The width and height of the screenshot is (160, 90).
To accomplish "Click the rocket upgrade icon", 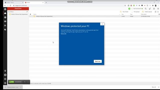I will 150,9.
